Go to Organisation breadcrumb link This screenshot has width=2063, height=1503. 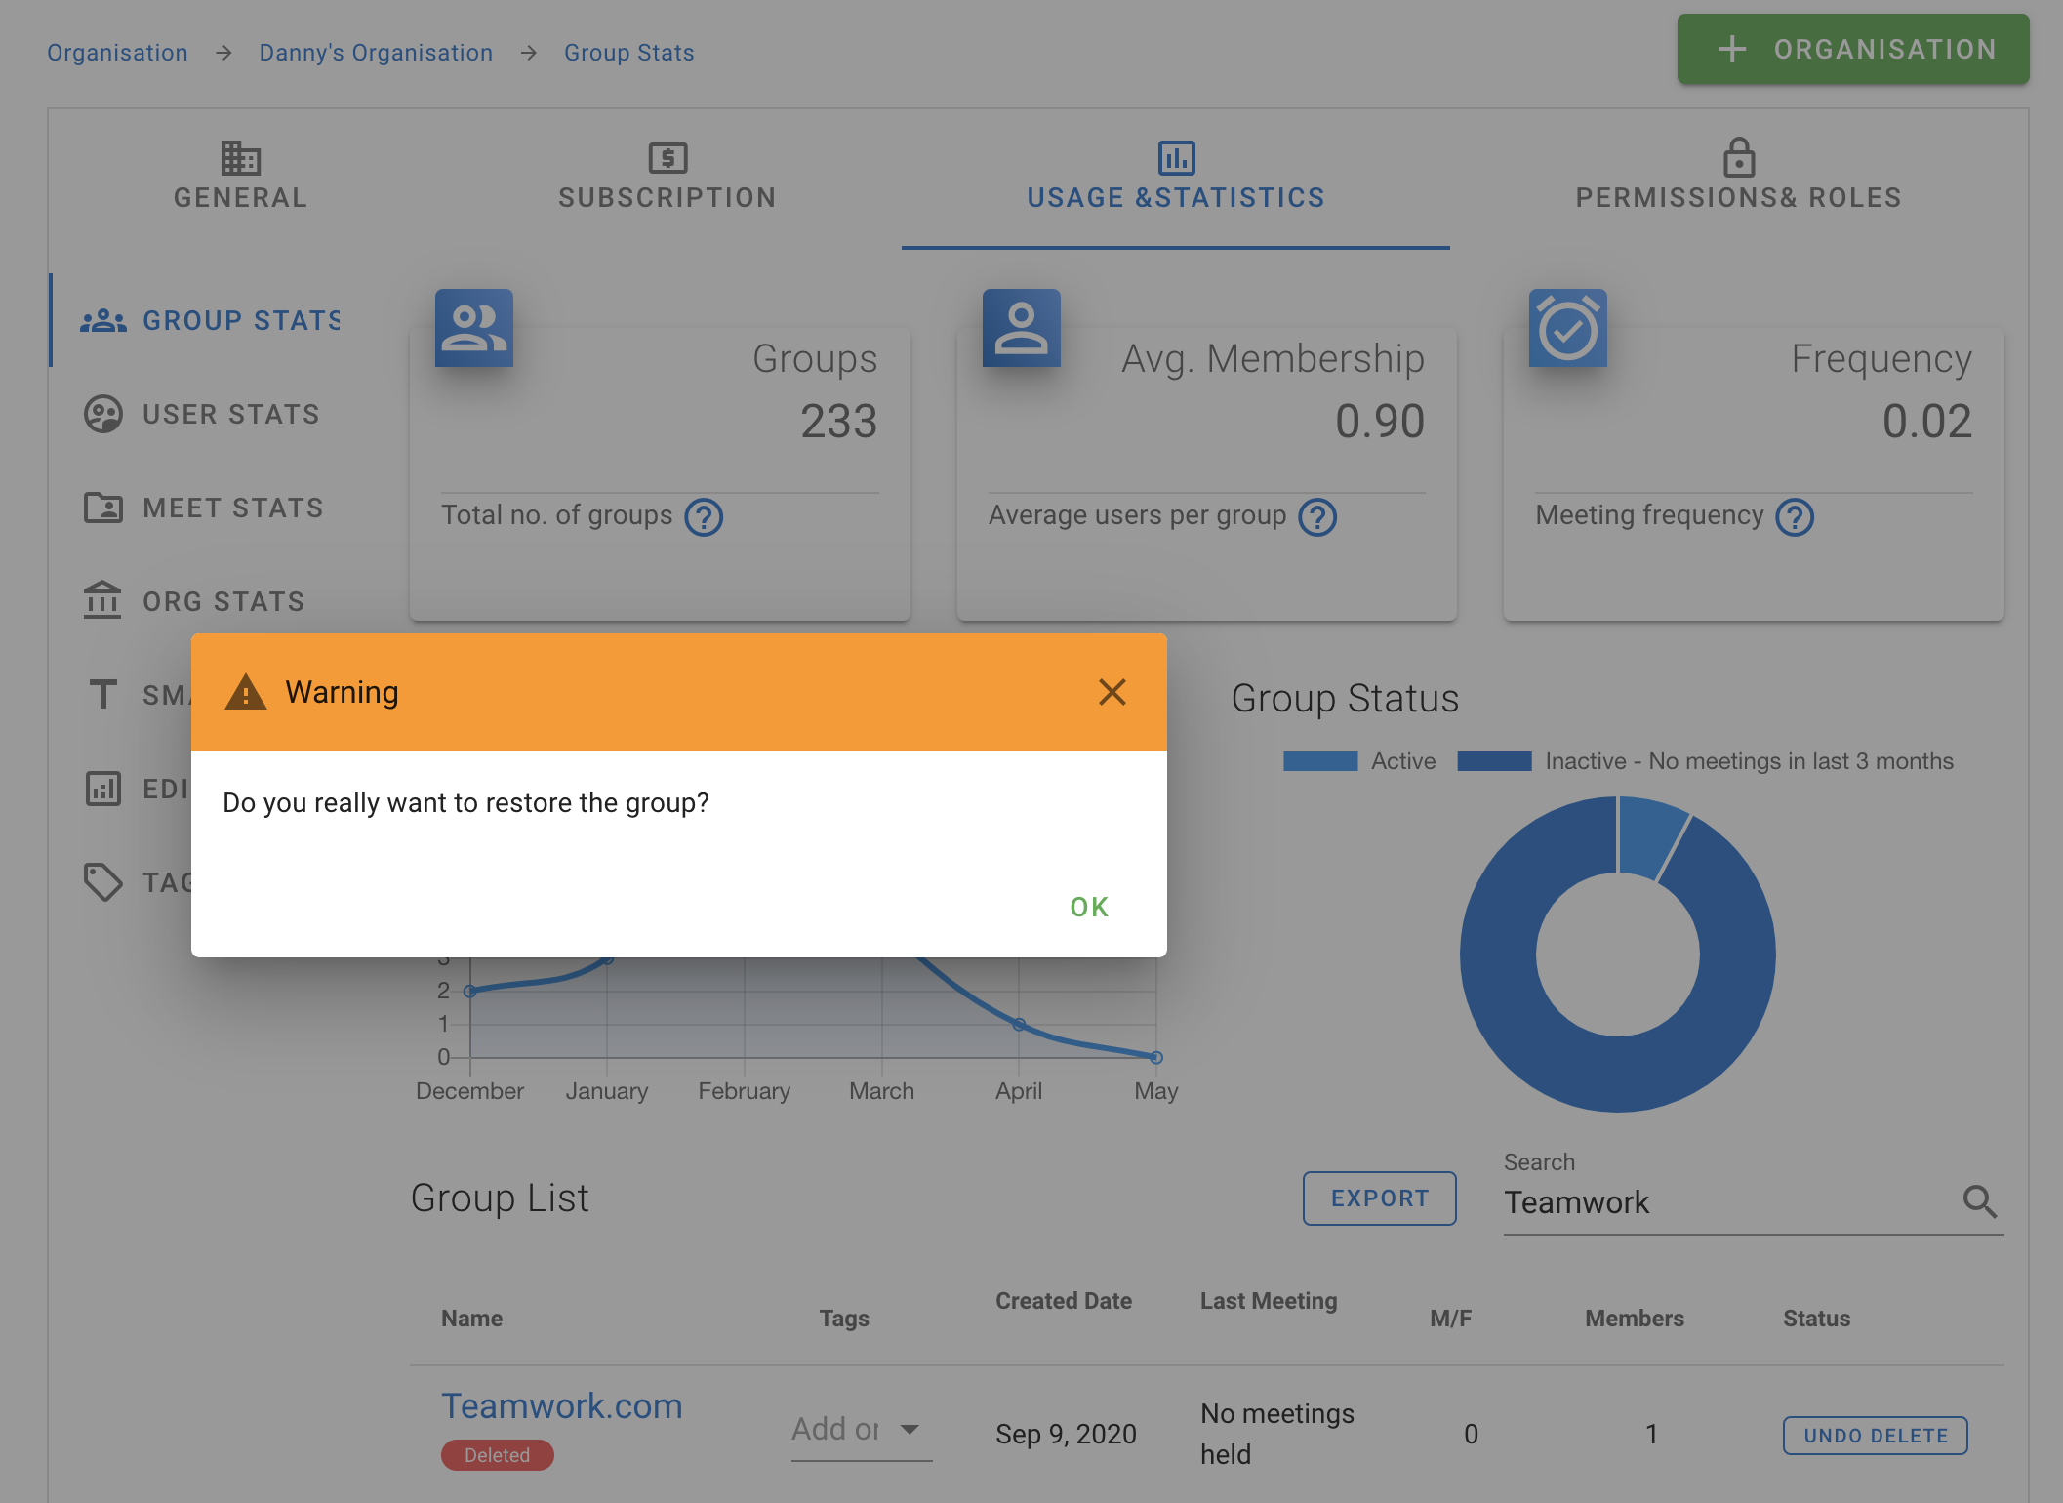[118, 53]
